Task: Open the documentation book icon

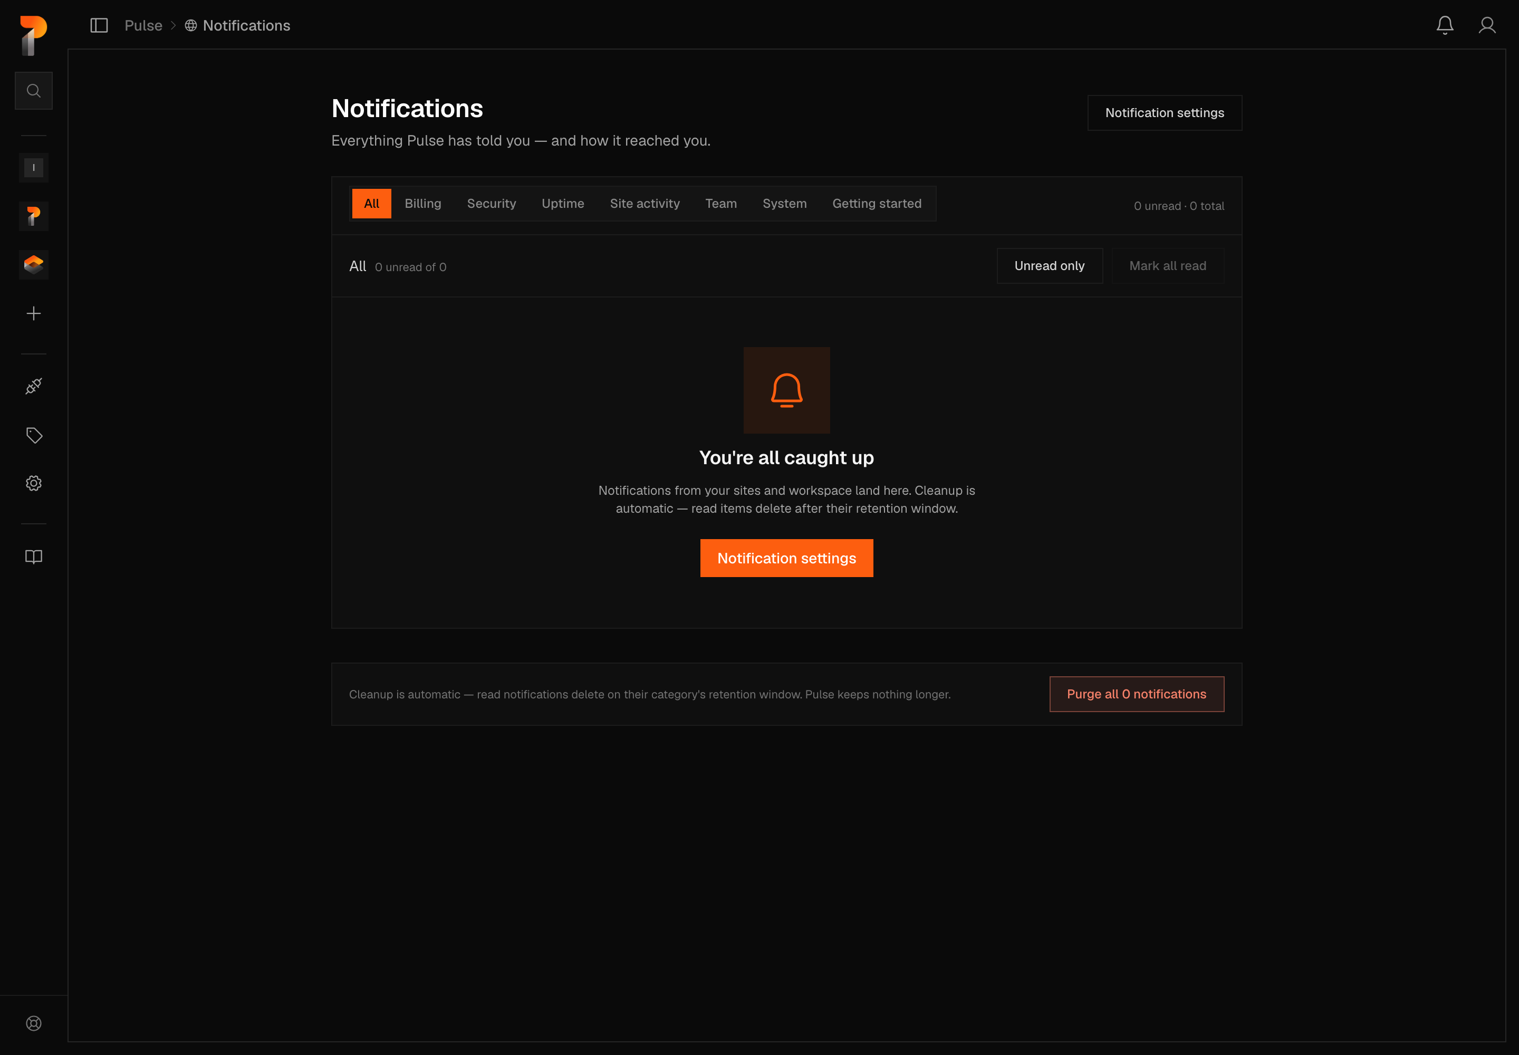Action: coord(34,557)
